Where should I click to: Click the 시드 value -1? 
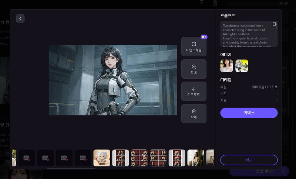[x=276, y=100]
